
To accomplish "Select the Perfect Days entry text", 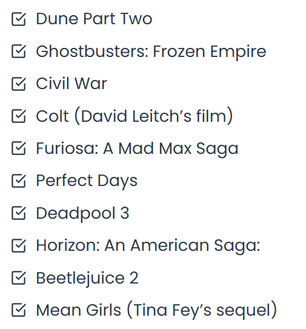I will 87,181.
